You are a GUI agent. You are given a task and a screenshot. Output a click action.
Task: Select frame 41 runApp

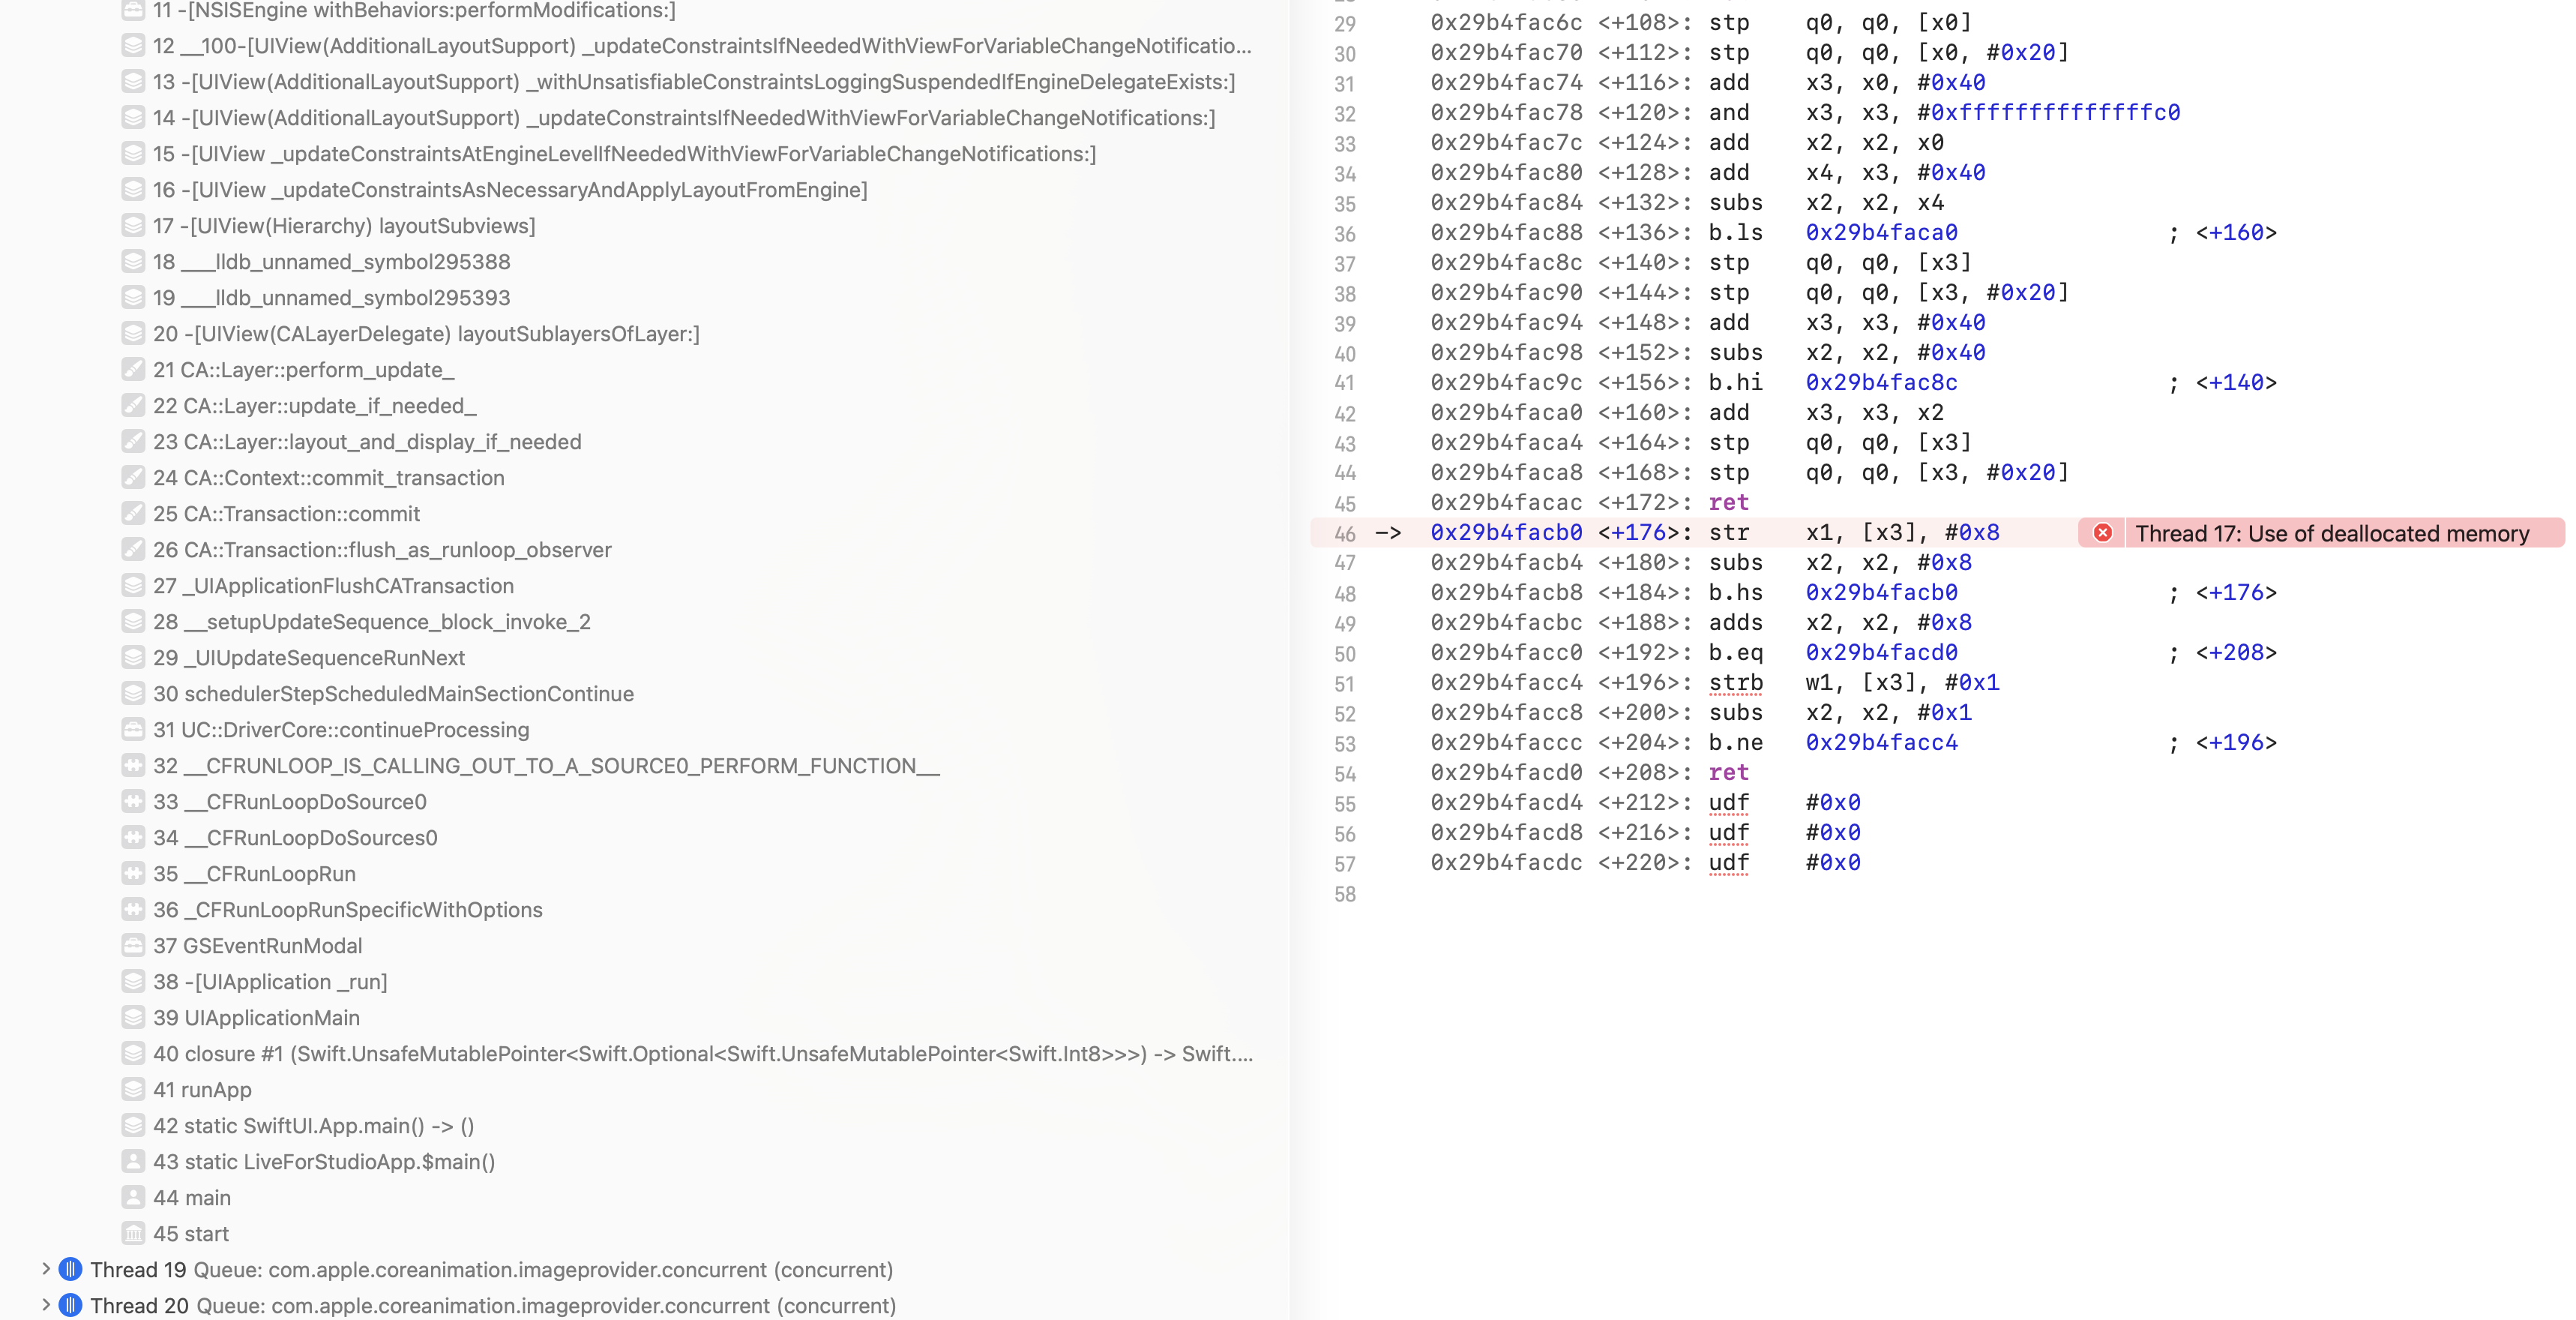click(x=202, y=1090)
